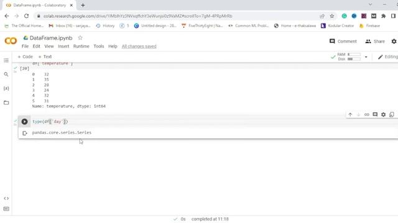Viewport: 398px width, 223px height.
Task: Click the green Grammarly extension icon
Action: 344,16
